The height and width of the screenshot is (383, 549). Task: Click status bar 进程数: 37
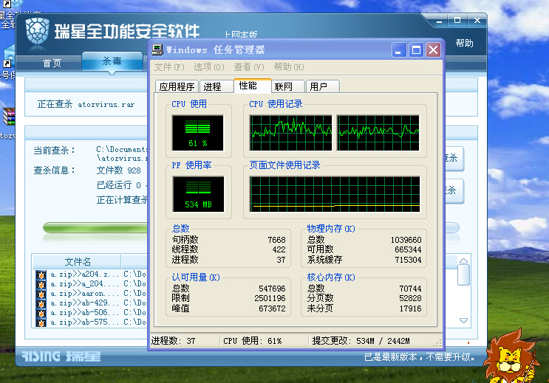click(174, 341)
